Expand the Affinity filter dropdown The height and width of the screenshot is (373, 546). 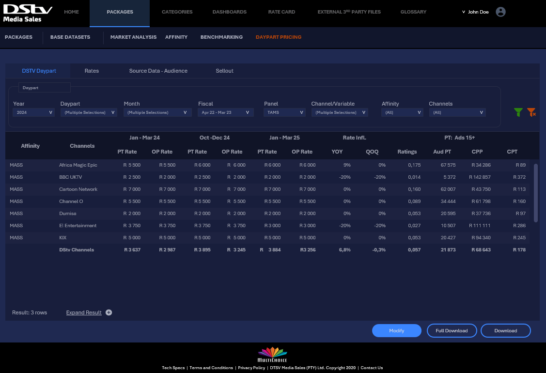(402, 112)
